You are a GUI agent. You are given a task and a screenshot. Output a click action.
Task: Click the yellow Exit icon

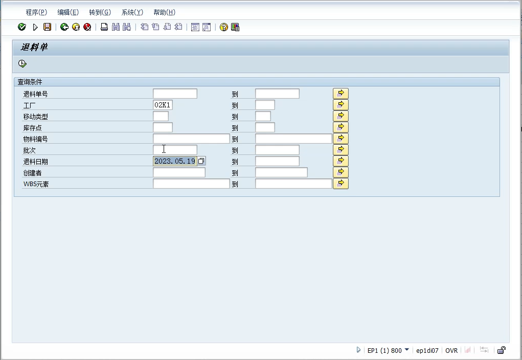coord(76,27)
